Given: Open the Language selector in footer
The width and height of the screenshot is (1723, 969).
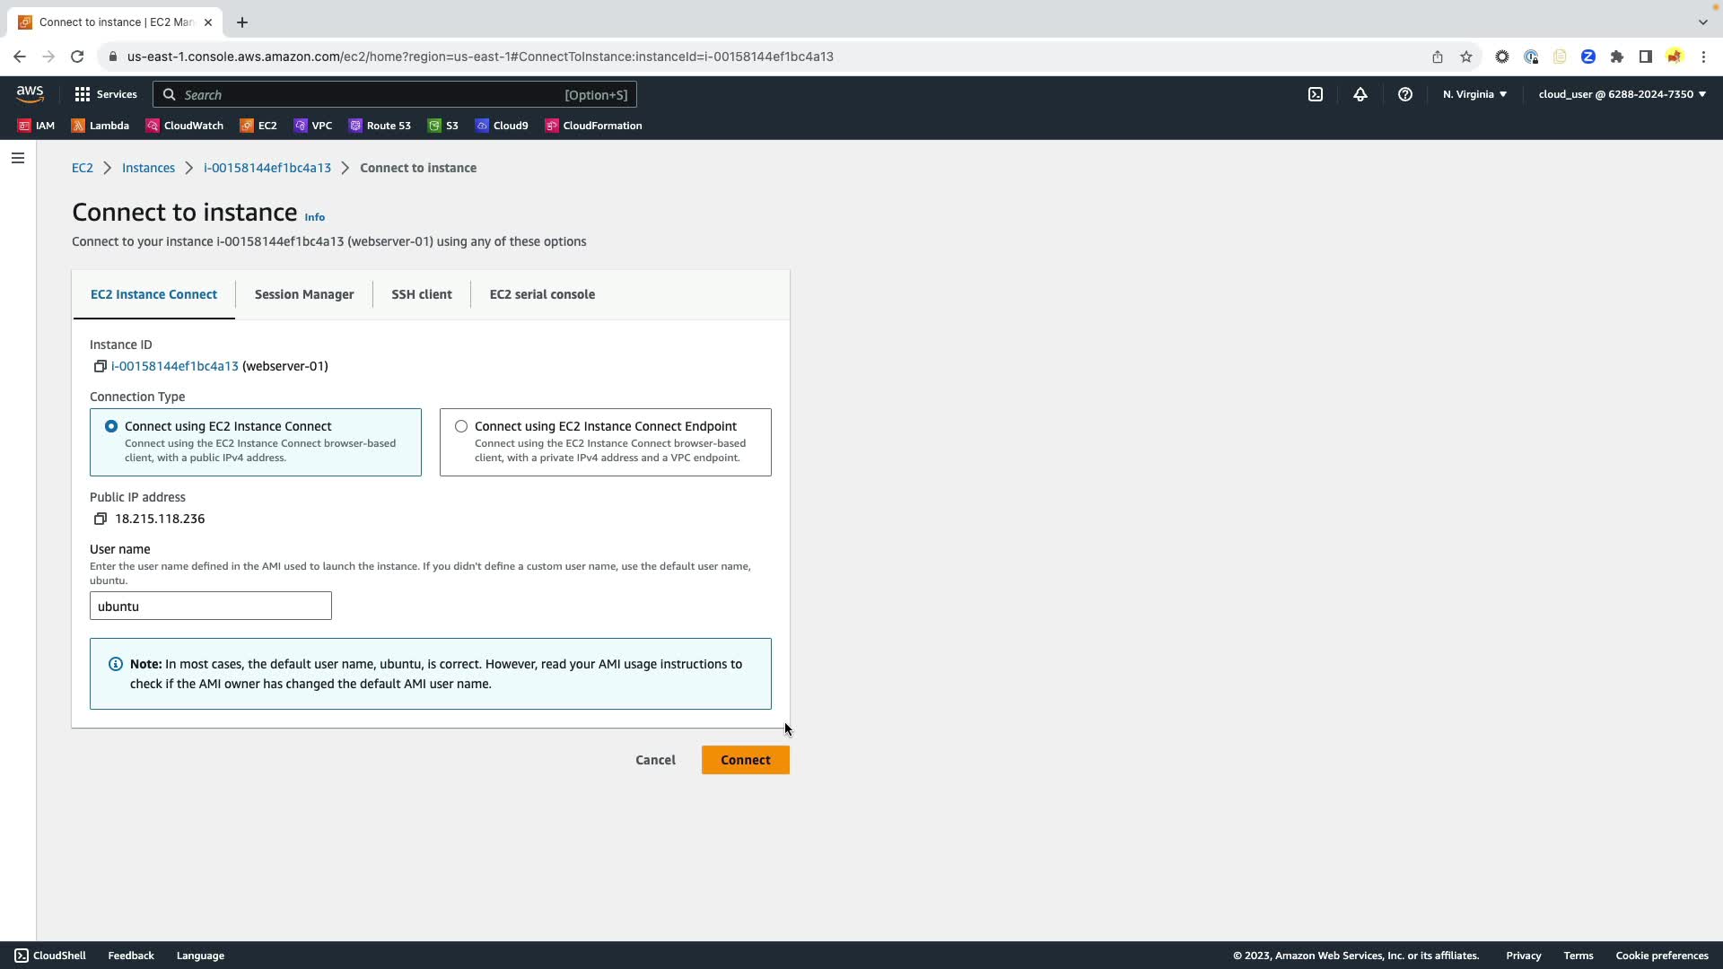Looking at the screenshot, I should point(200,956).
